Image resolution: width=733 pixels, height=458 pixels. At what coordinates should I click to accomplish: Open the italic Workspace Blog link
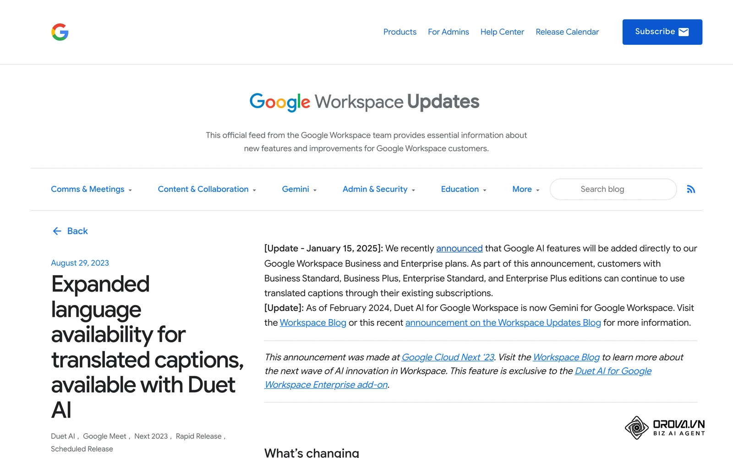tap(566, 357)
